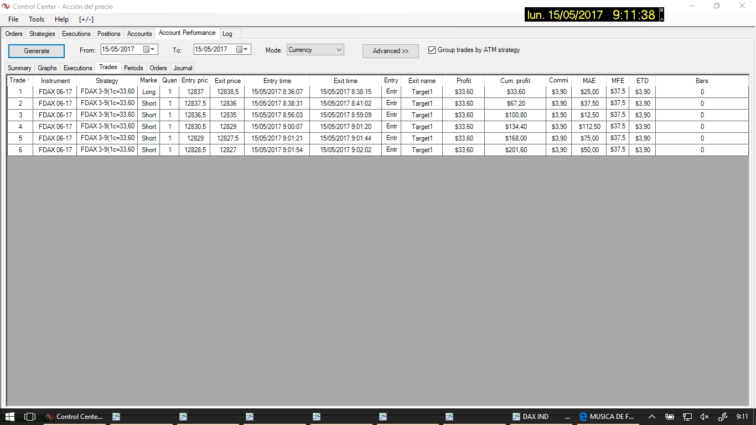Click the Windows Start button
The width and height of the screenshot is (756, 425).
click(10, 417)
